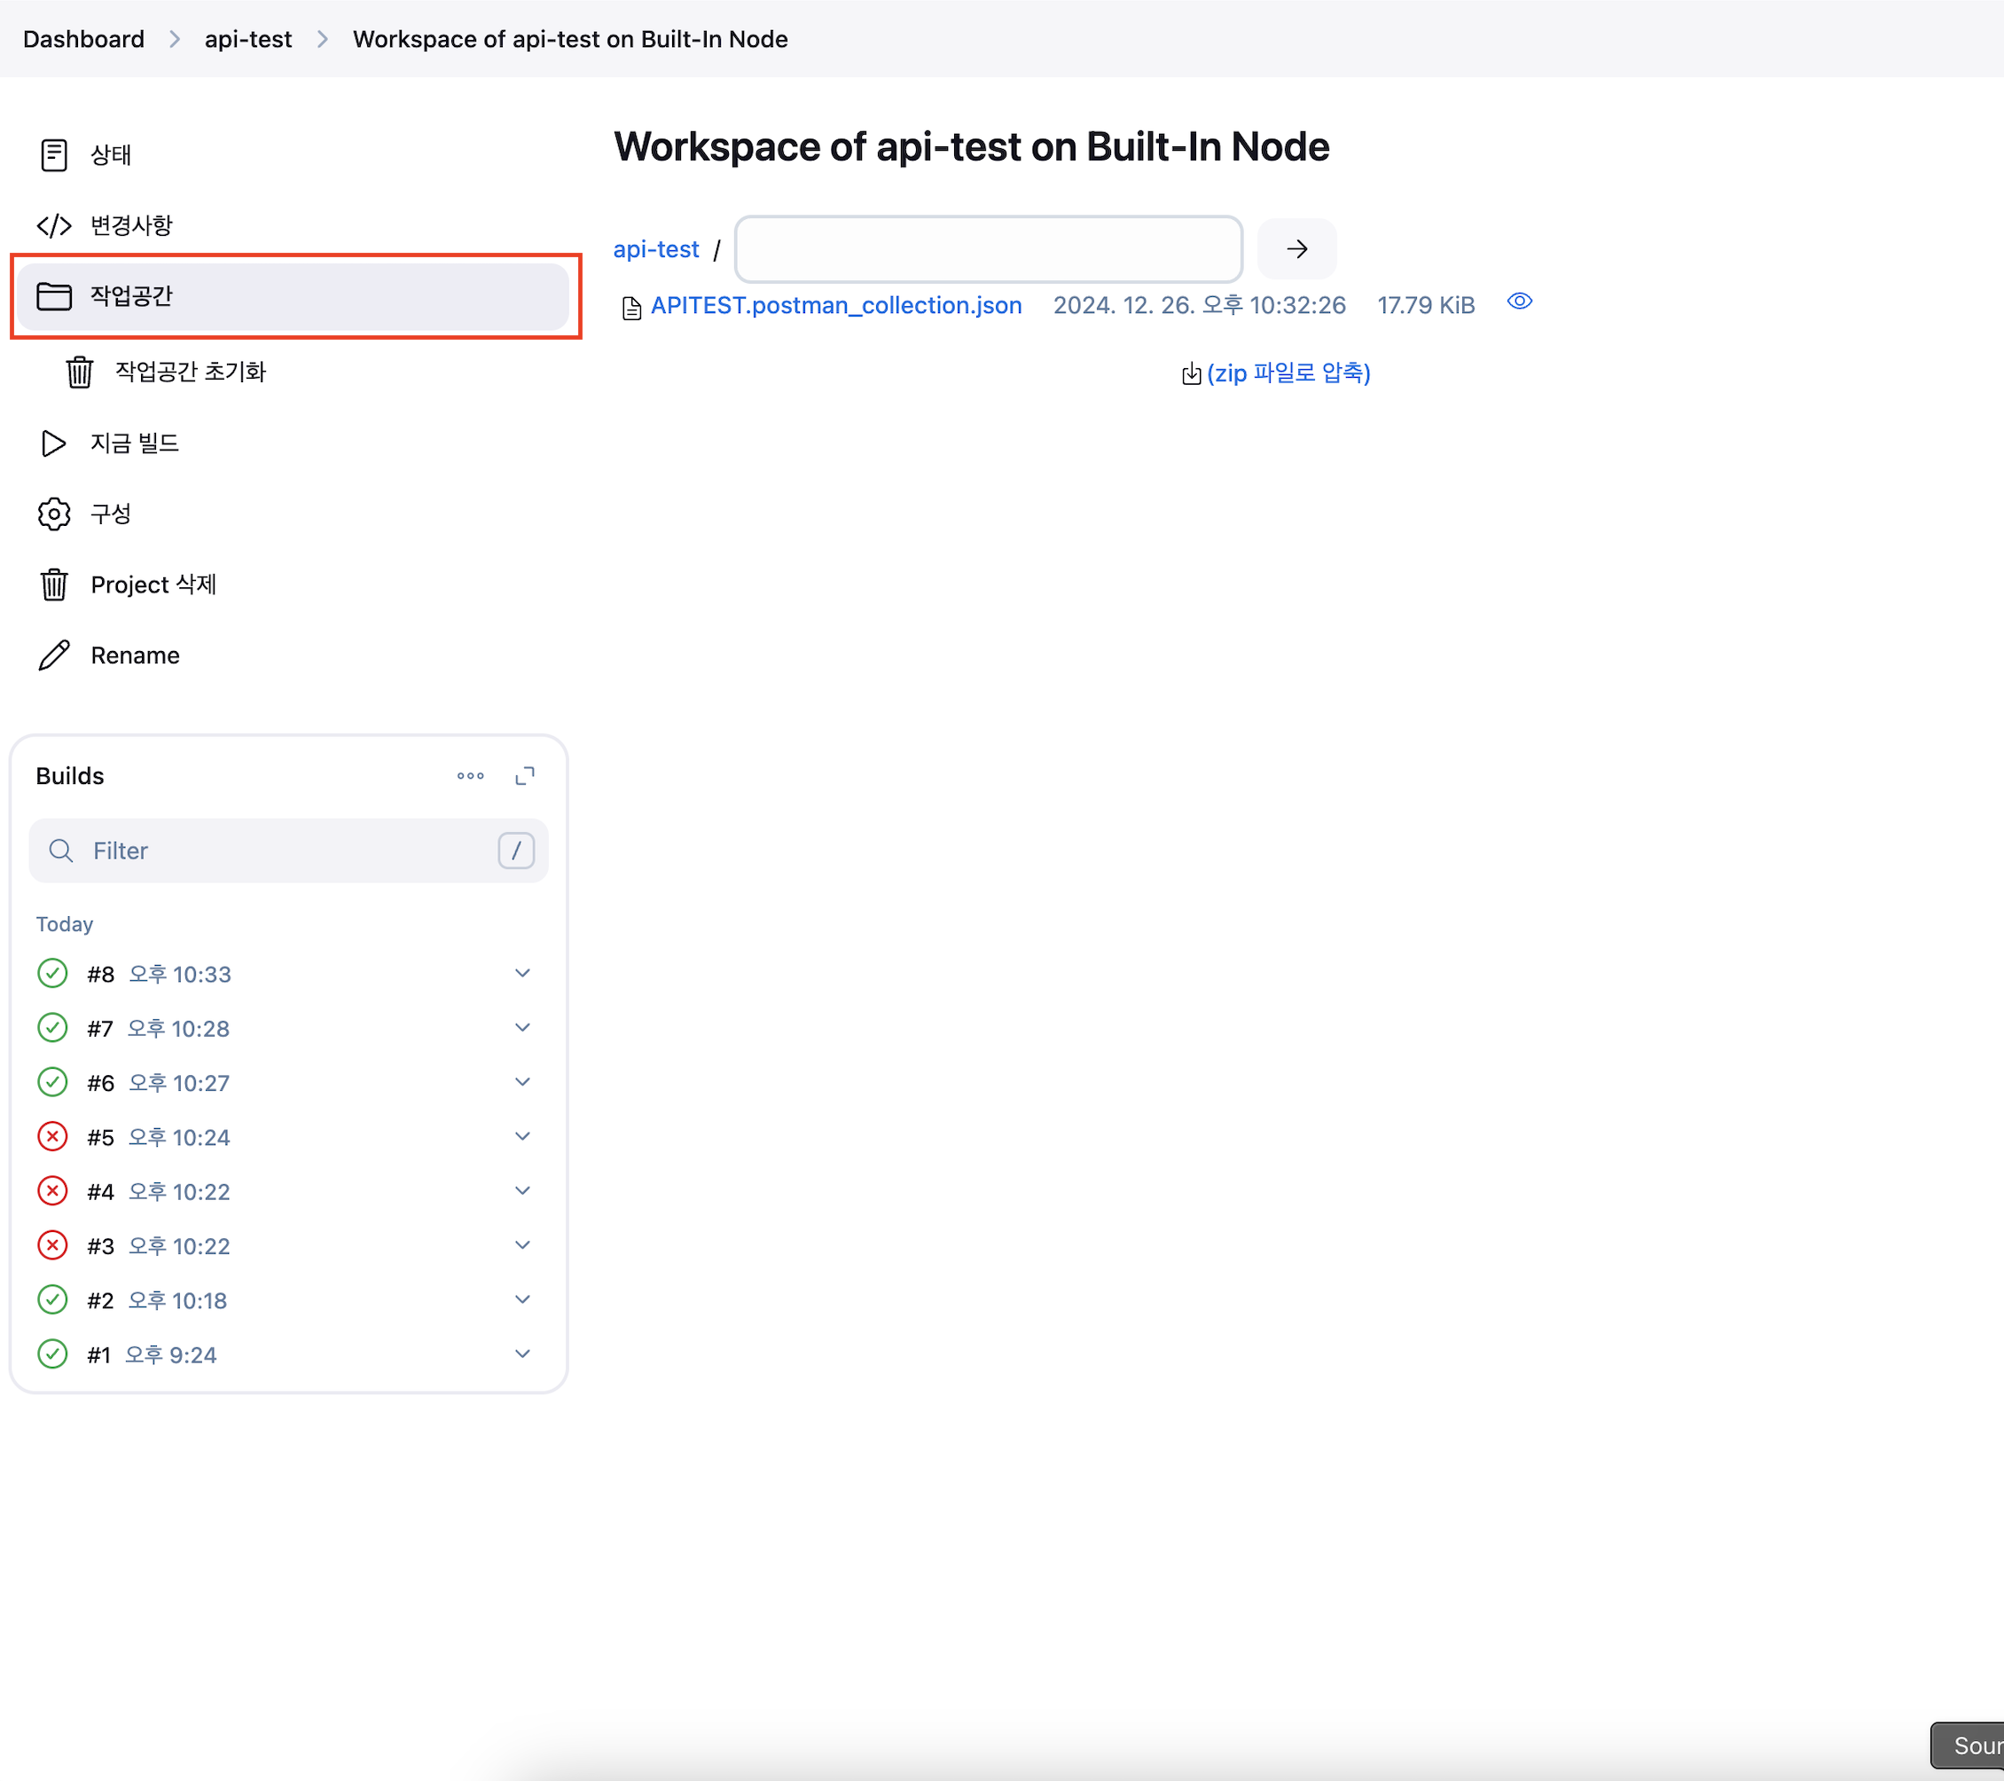The width and height of the screenshot is (2004, 1781).
Task: Download workspace via zip 파일로 압축 link
Action: [1288, 373]
